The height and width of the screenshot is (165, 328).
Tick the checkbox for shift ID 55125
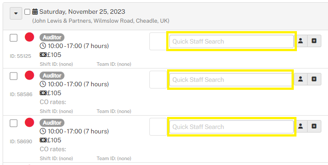point(14,38)
